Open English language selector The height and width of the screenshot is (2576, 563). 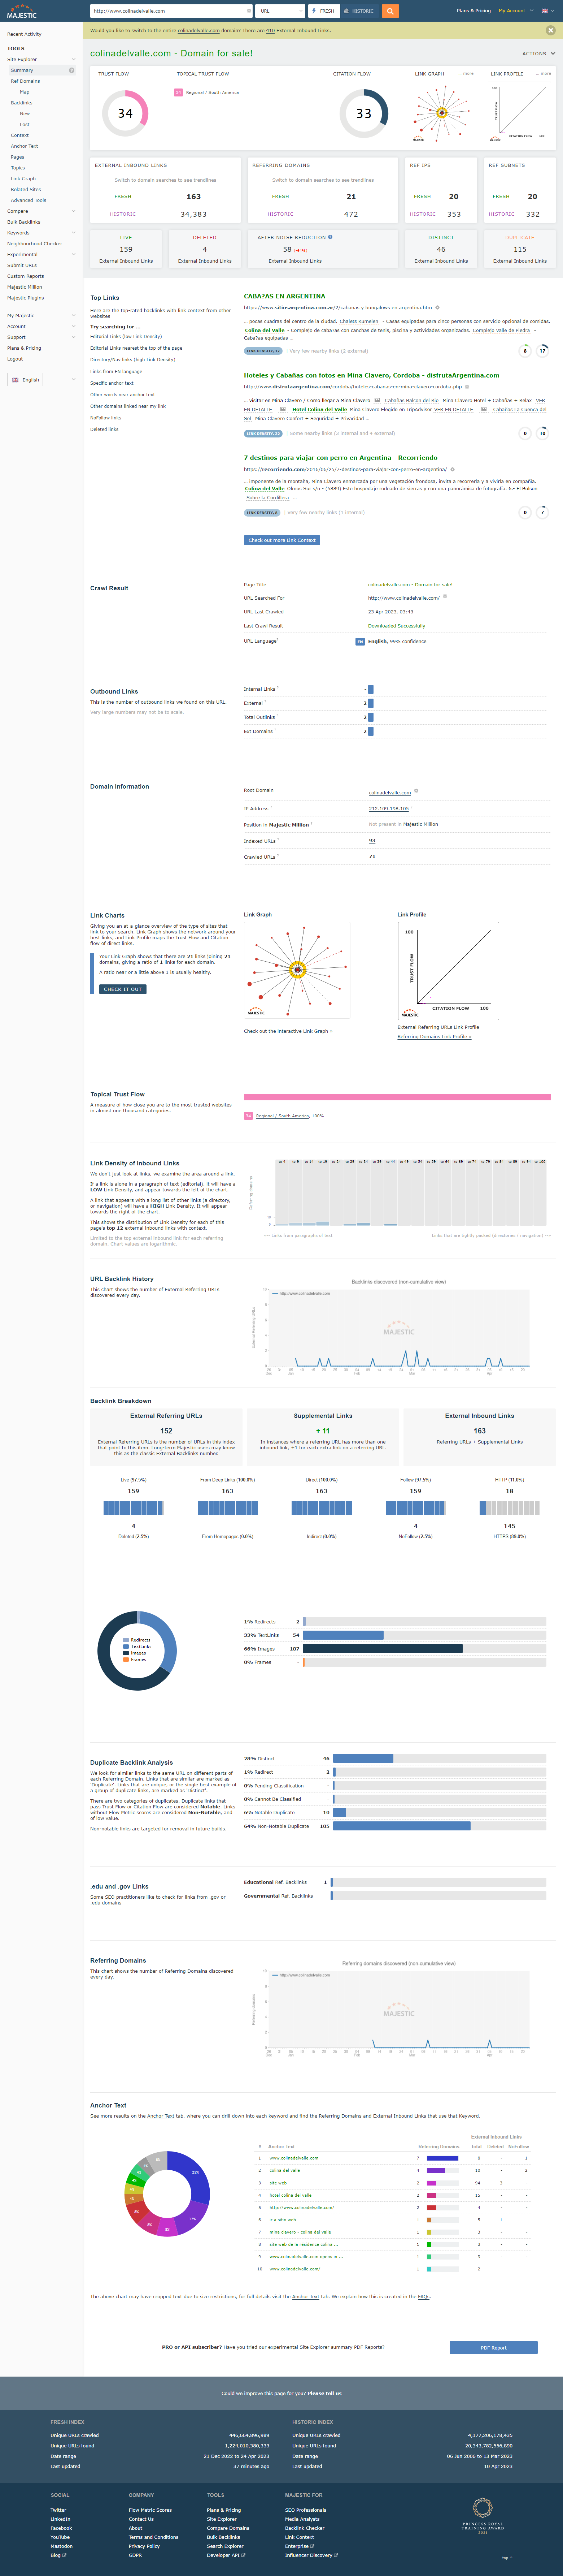pyautogui.click(x=25, y=380)
